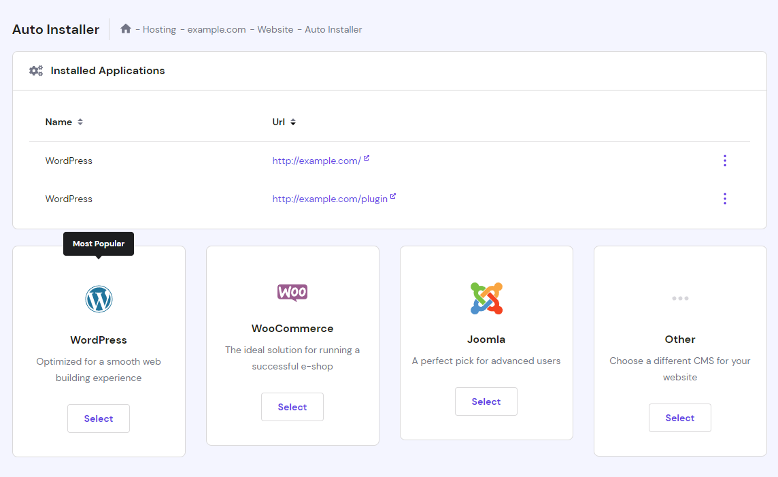
Task: Click the Most Popular badge above WordPress
Action: [99, 244]
